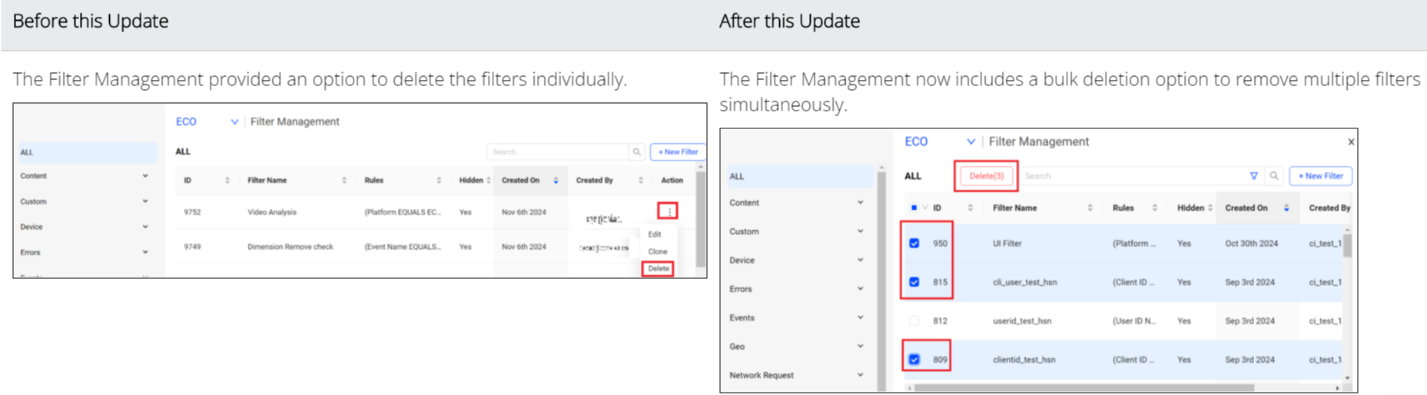This screenshot has width=1427, height=395.
Task: Close the Filter Management panel with the X
Action: tap(1351, 142)
